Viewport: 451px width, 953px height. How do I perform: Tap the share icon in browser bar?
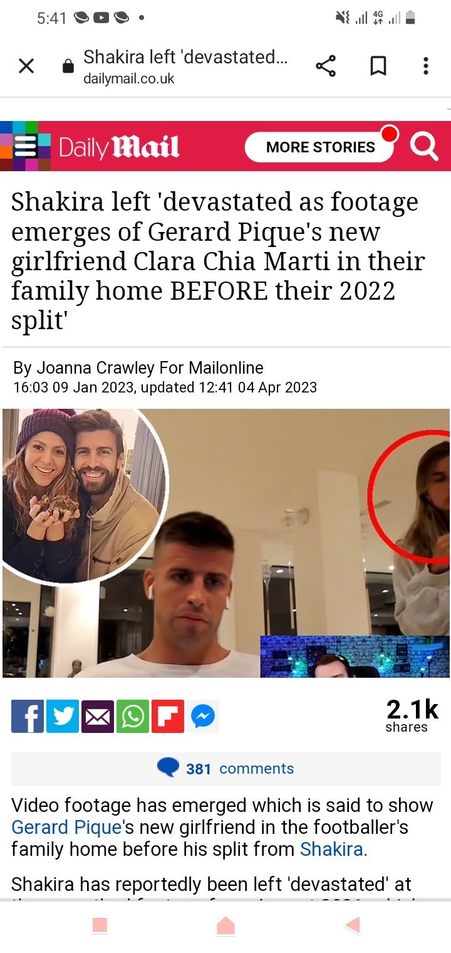point(325,66)
